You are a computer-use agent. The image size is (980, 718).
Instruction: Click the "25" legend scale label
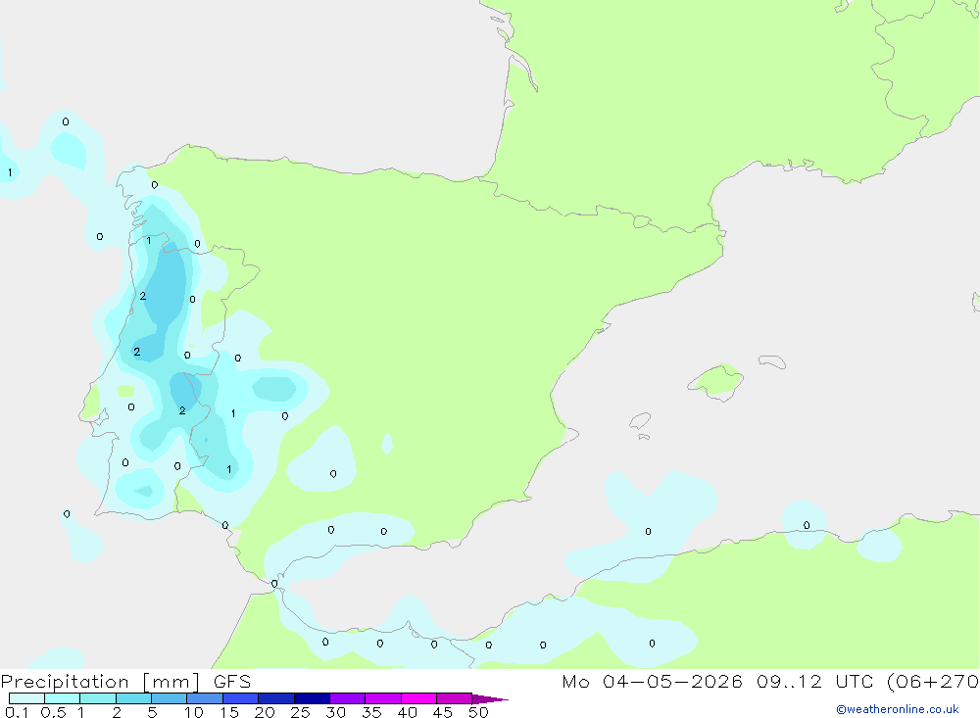tap(301, 712)
